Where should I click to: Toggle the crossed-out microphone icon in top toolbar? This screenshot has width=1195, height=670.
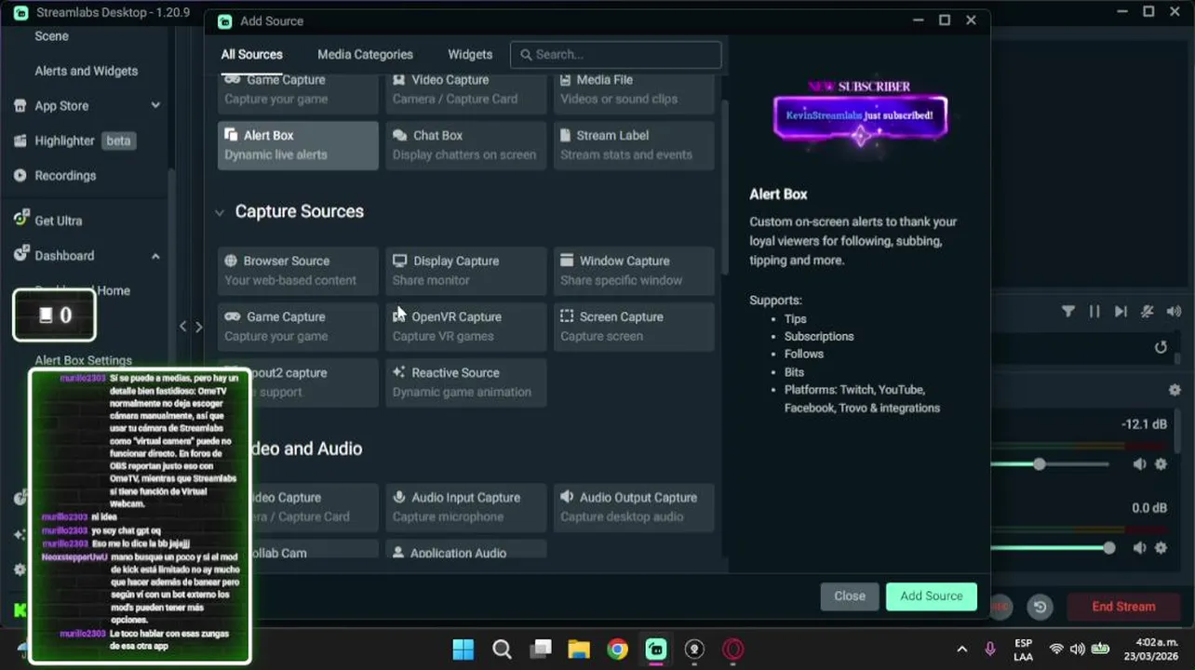coord(1148,312)
